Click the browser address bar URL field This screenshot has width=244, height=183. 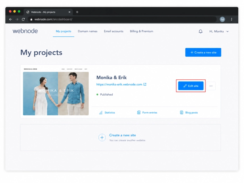click(x=122, y=19)
